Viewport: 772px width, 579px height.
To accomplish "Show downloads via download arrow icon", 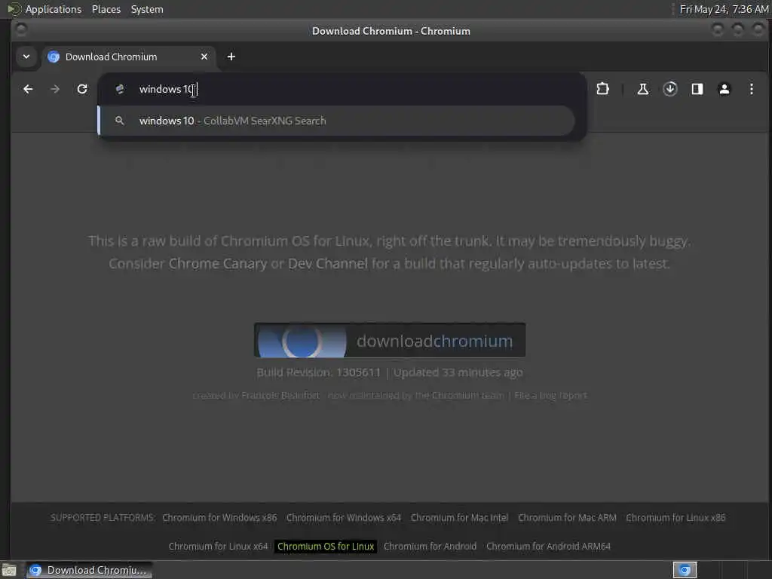I will pos(670,89).
